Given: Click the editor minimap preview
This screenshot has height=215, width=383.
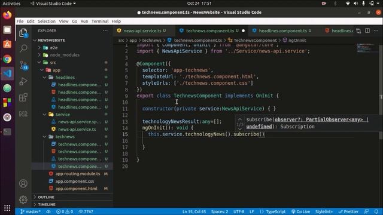Looking at the screenshot, I should point(367,48).
